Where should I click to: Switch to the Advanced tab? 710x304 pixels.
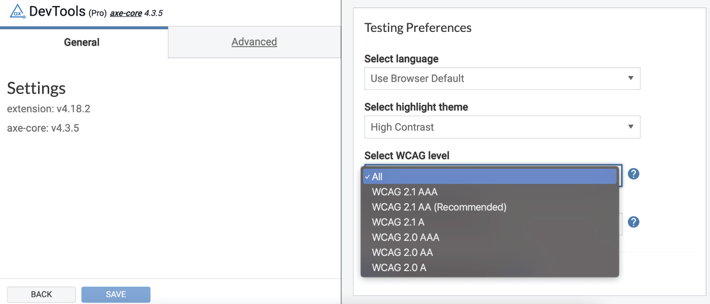pos(254,42)
